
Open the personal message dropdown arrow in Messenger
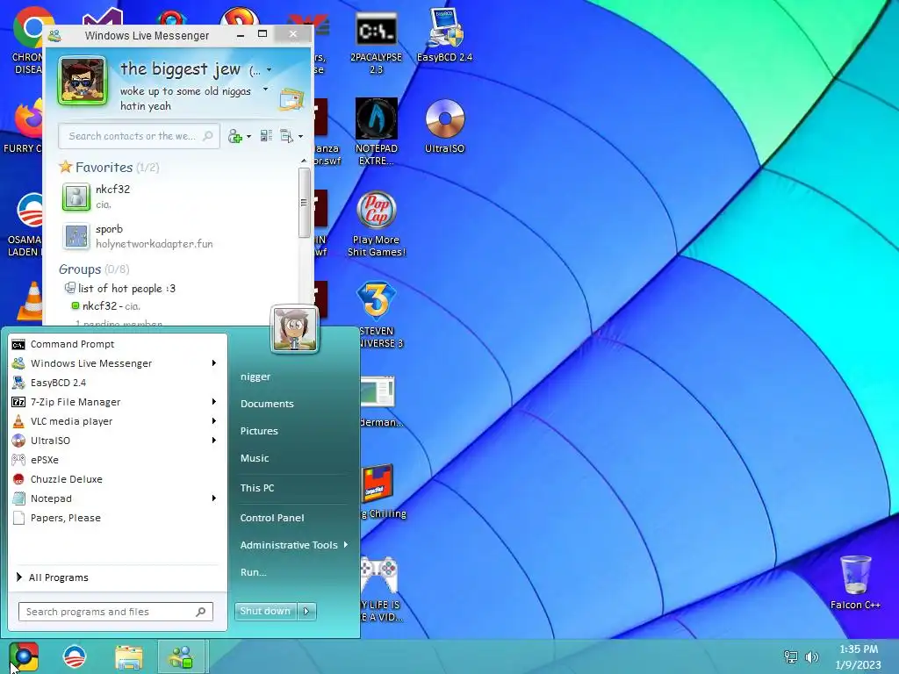(x=265, y=90)
